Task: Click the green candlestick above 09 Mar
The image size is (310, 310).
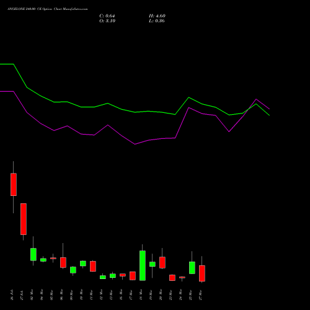Action: pyautogui.click(x=73, y=270)
